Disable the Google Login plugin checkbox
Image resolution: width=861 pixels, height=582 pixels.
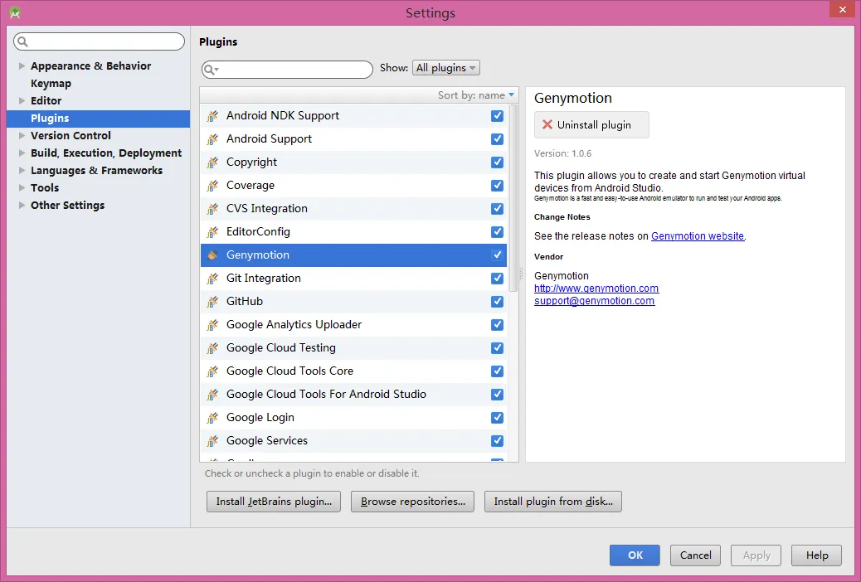(x=497, y=418)
